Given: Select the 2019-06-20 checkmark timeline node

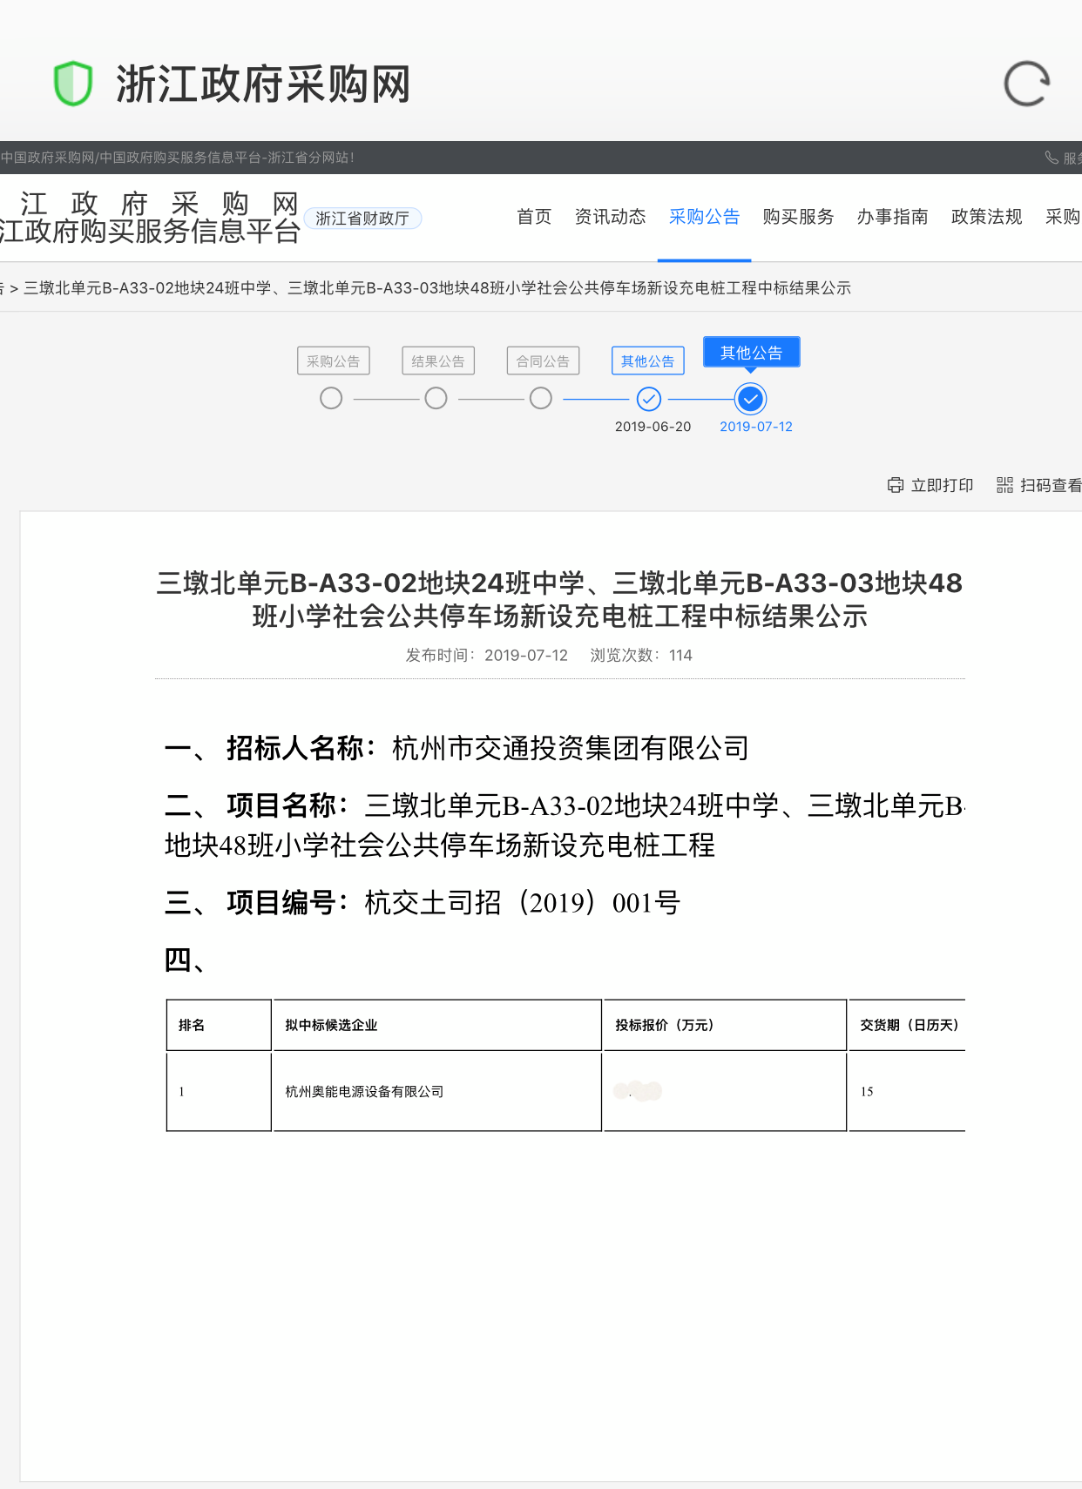Looking at the screenshot, I should pos(649,399).
